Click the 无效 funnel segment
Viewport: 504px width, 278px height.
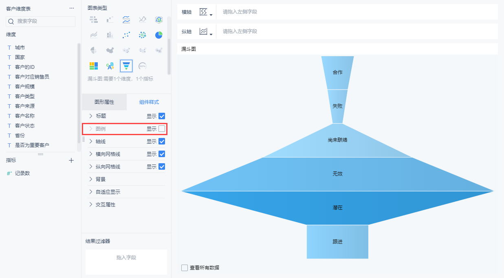[337, 174]
